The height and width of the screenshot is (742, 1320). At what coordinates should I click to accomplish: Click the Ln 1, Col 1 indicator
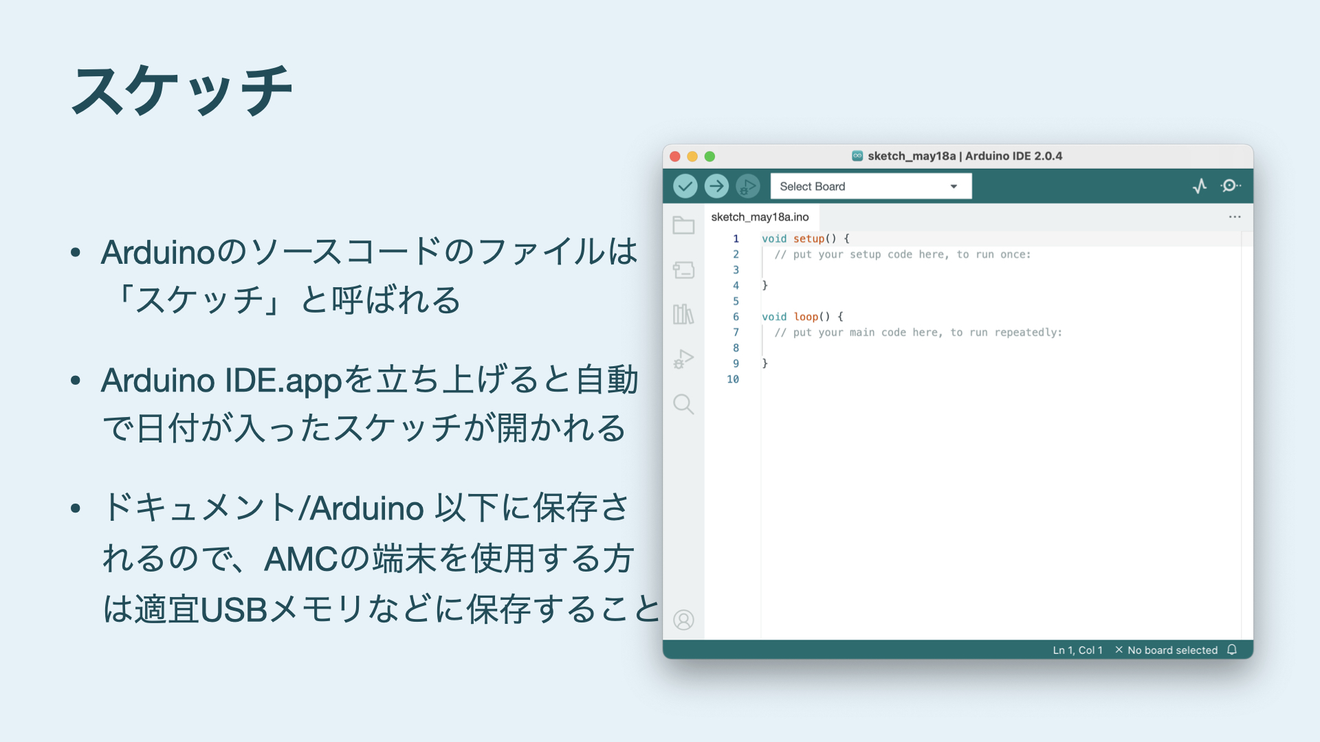point(1077,650)
